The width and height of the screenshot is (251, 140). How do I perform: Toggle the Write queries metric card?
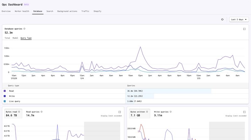pyautogui.click(x=163, y=114)
